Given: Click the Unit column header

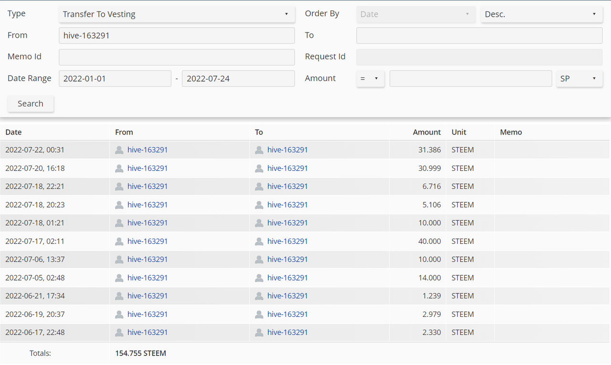Looking at the screenshot, I should coord(459,132).
